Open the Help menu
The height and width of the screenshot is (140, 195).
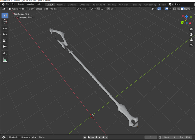pos(39,4)
